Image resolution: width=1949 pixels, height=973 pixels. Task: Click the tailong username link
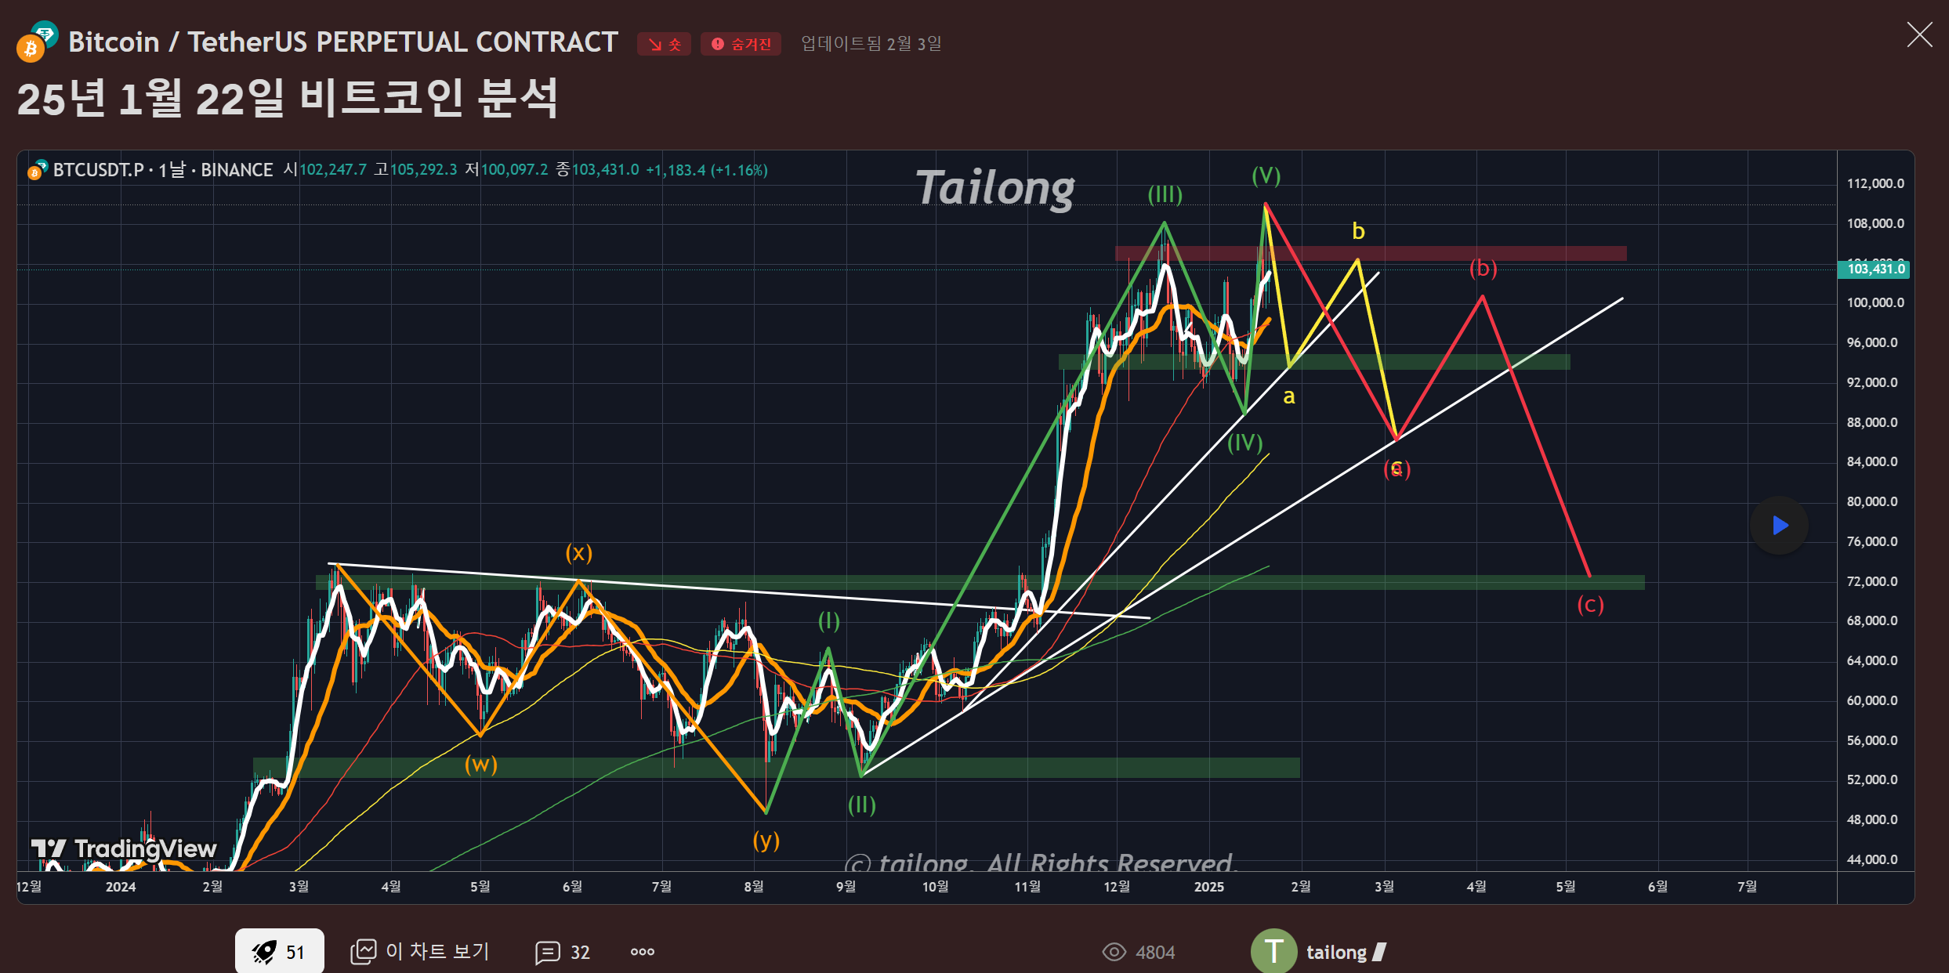[1336, 952]
